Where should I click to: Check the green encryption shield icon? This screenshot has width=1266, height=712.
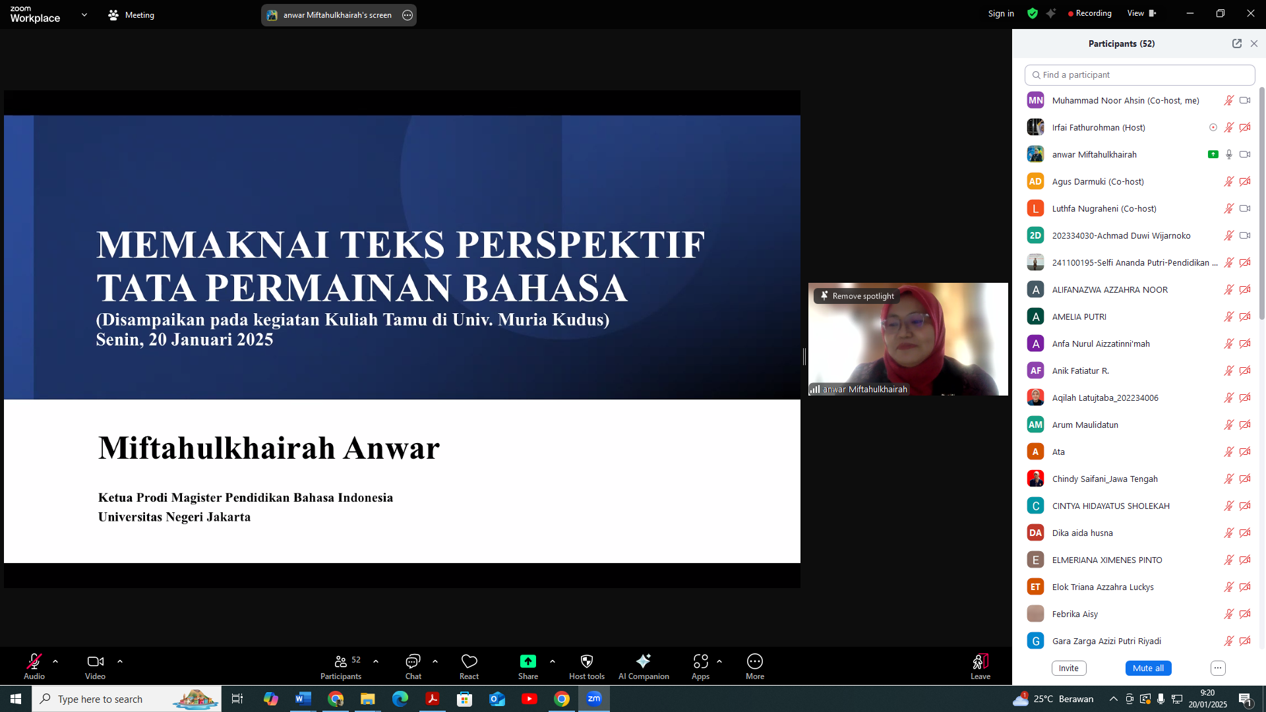pos(1033,13)
